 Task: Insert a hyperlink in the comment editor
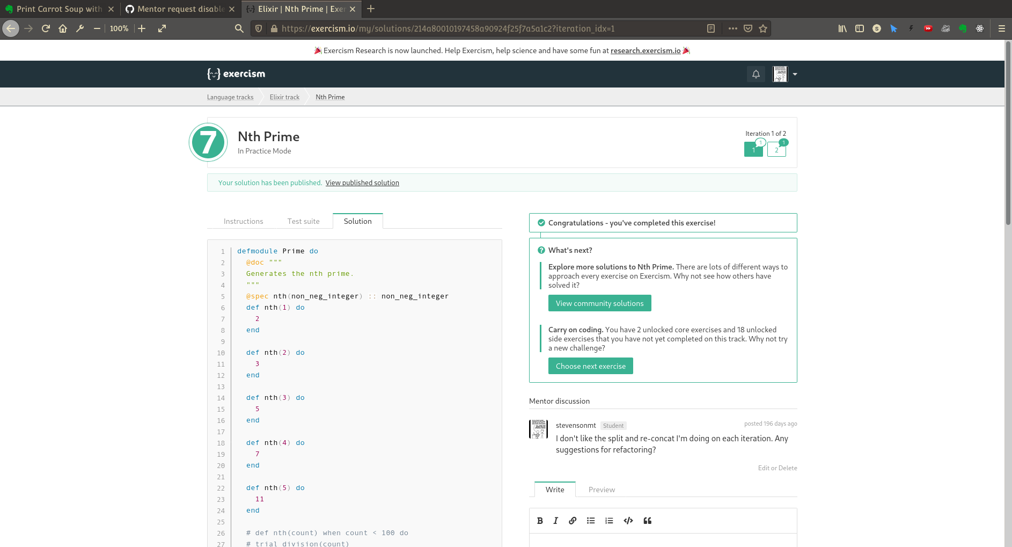pos(572,520)
